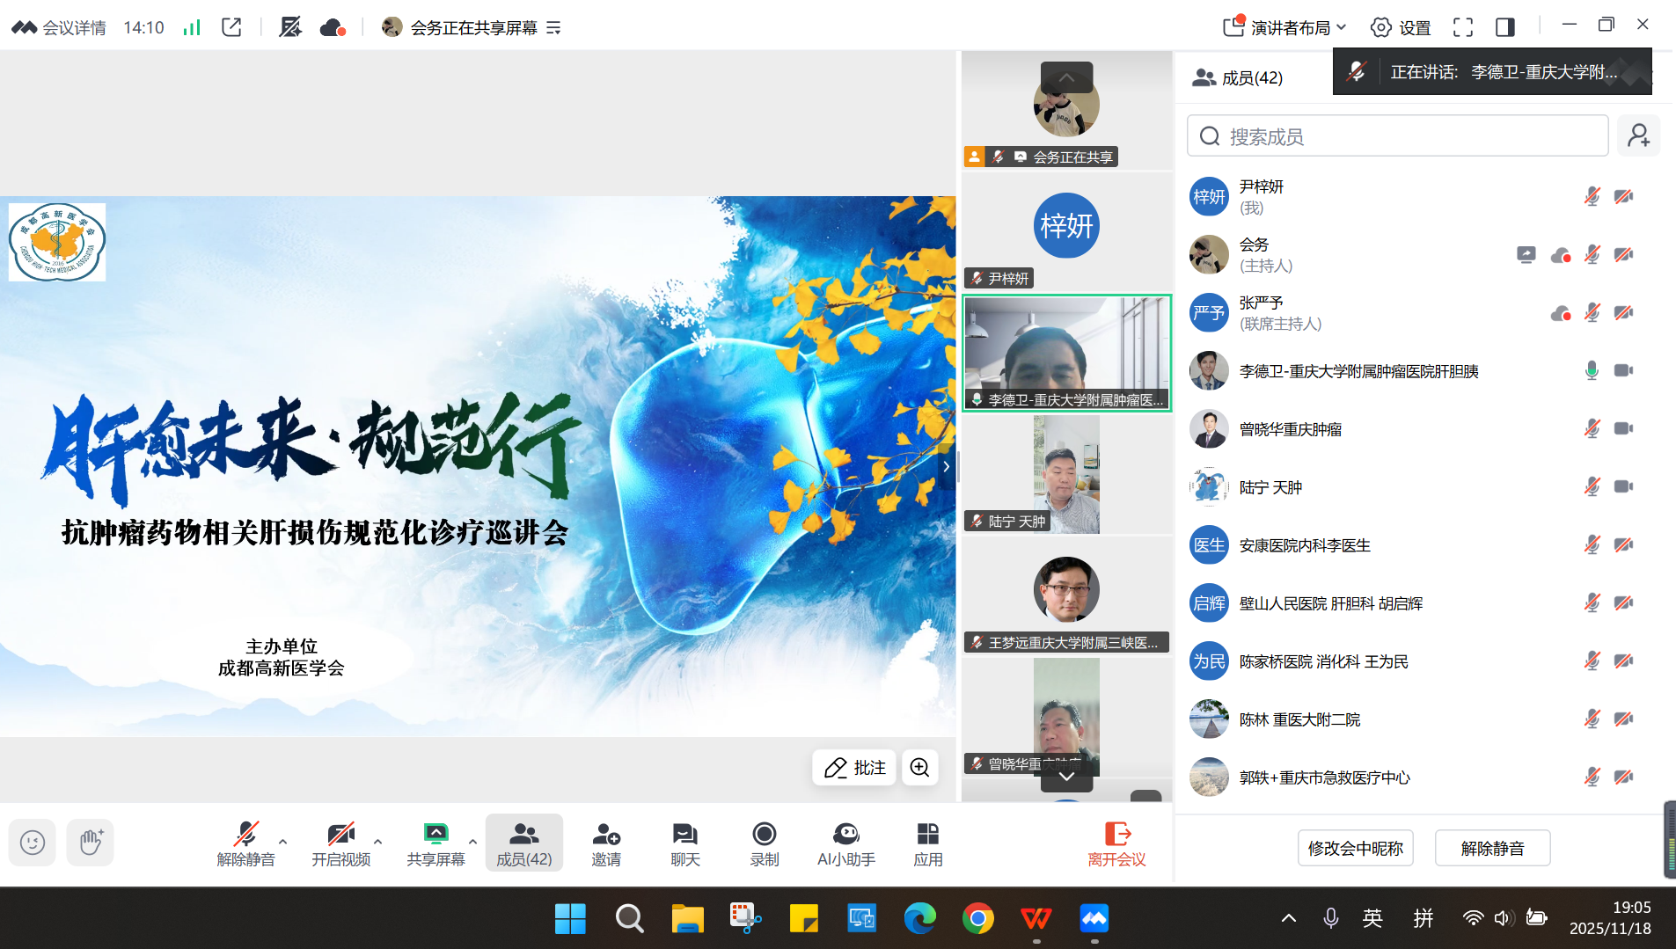Expand the 演讲者布局 layout dropdown
The width and height of the screenshot is (1676, 949).
coord(1284,27)
